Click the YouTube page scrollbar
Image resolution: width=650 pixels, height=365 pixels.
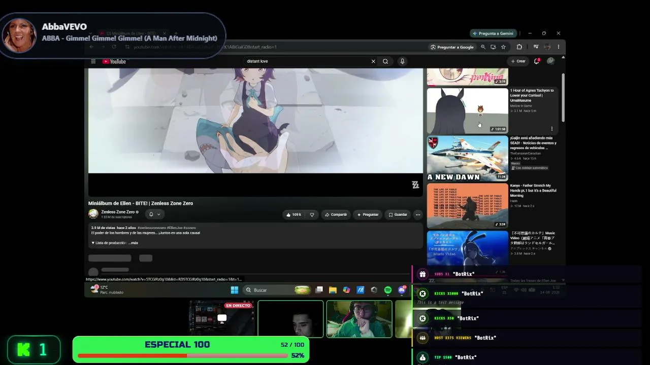pos(563,97)
